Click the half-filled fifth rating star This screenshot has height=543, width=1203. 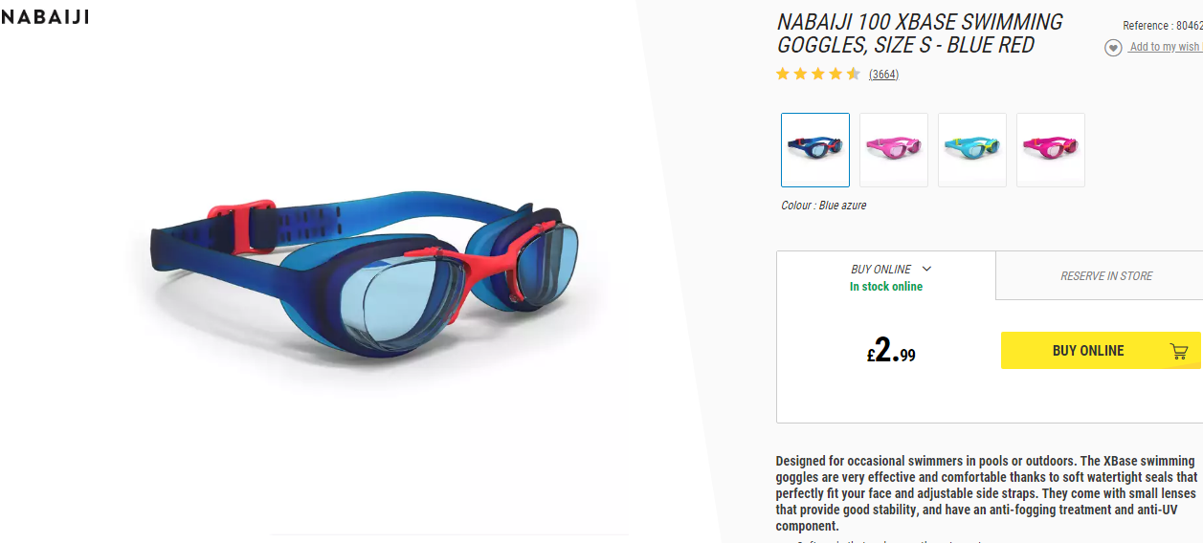click(x=854, y=74)
